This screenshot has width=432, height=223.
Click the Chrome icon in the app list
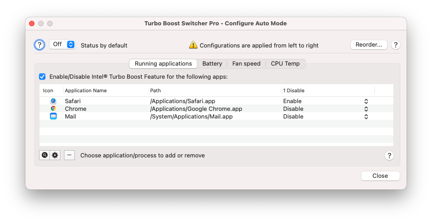pos(53,109)
